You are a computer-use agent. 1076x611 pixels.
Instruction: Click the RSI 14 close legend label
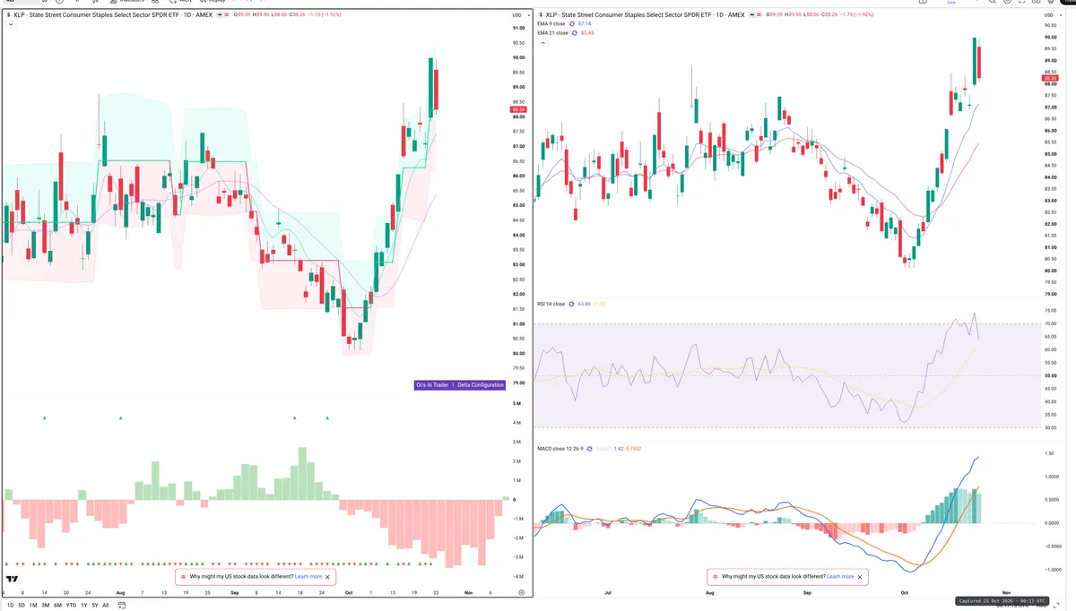point(551,304)
